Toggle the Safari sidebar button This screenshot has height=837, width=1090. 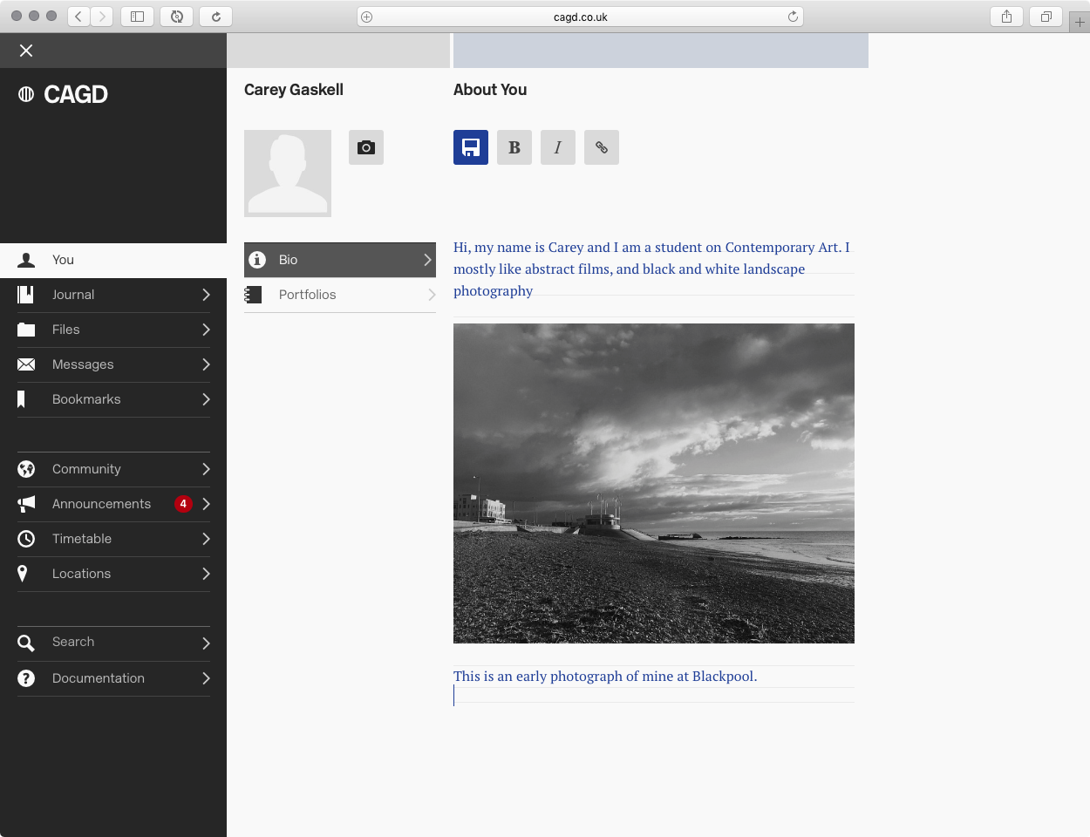[x=137, y=17]
